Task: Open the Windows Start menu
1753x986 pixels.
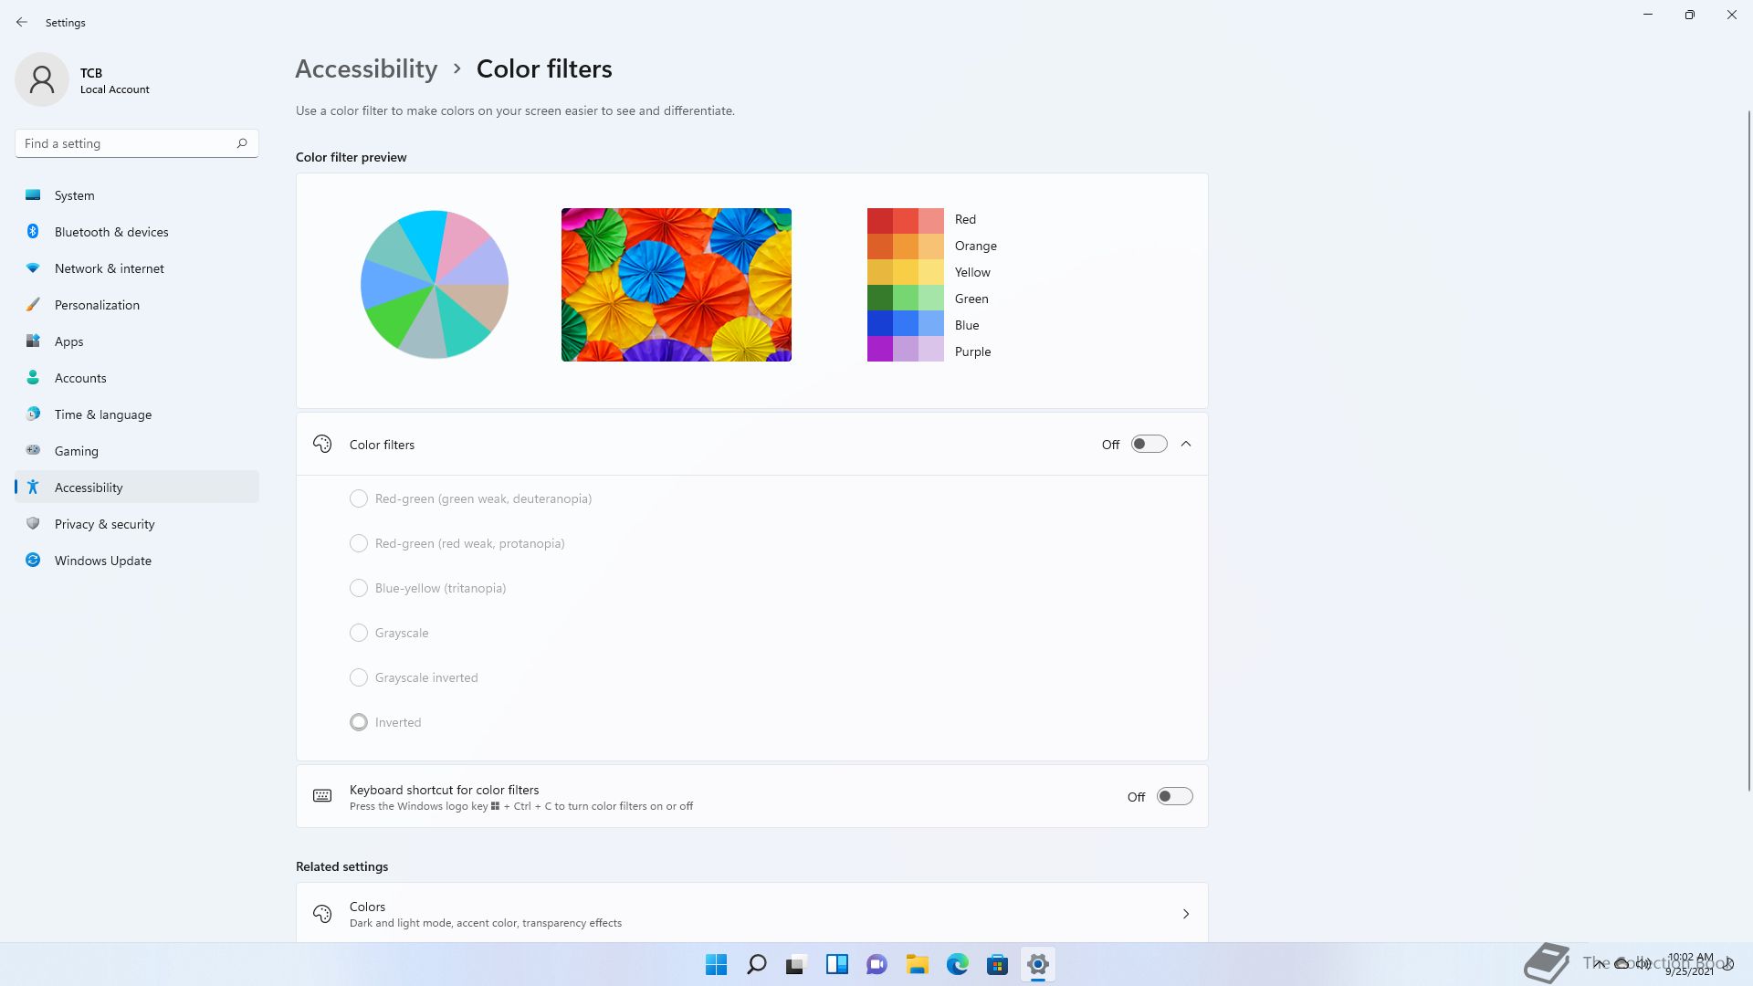Action: 717,964
